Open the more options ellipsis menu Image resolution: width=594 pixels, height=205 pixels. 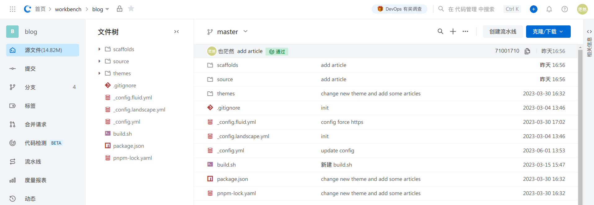pos(465,32)
